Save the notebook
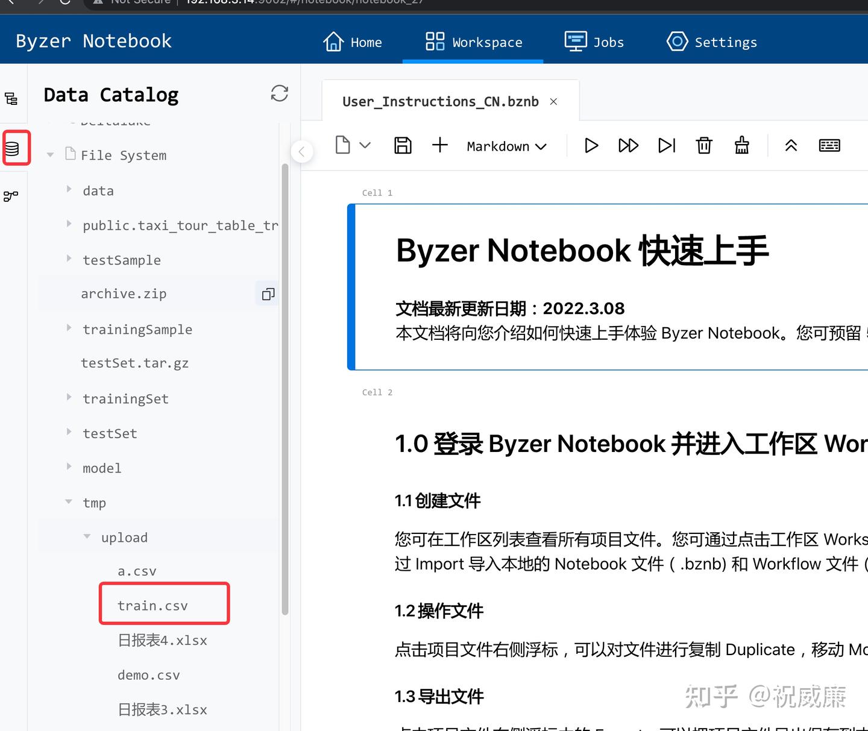868x731 pixels. tap(403, 145)
